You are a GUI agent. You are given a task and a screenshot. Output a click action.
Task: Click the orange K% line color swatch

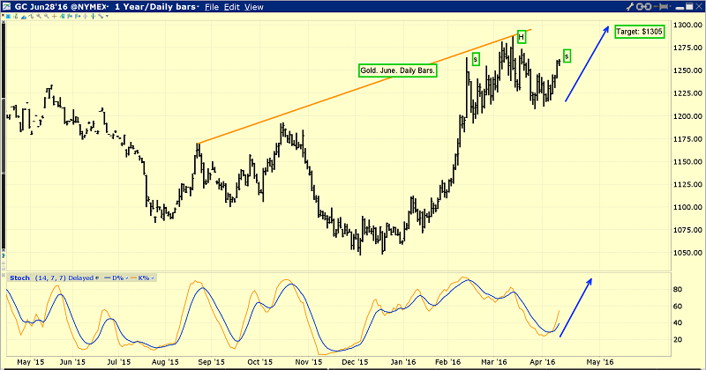pyautogui.click(x=134, y=278)
